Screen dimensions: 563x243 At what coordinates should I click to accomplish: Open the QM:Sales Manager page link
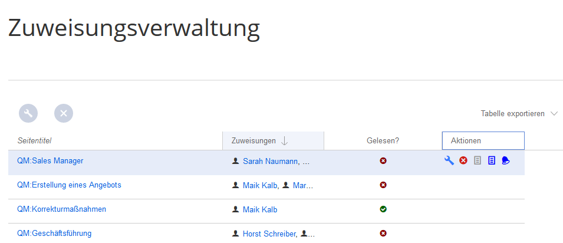50,160
